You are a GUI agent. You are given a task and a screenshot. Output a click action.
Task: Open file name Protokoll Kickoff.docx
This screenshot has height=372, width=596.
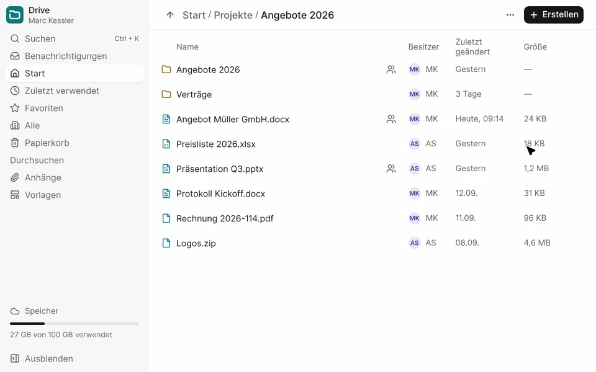point(220,193)
